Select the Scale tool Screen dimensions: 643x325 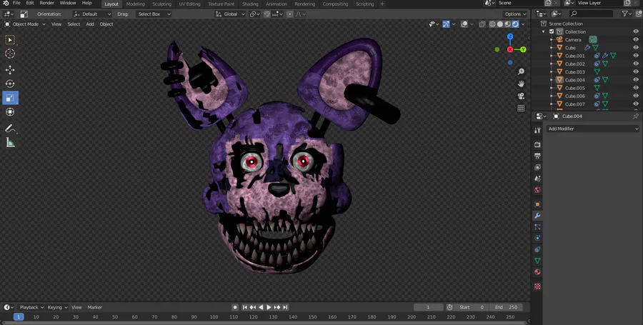click(x=10, y=98)
